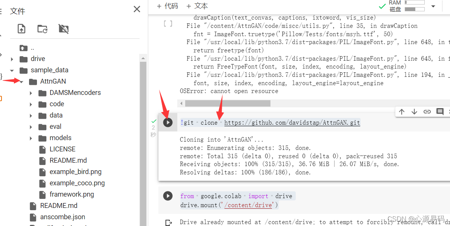The width and height of the screenshot is (450, 226).
Task: Click the '/content/drive' path string
Action: 248,205
